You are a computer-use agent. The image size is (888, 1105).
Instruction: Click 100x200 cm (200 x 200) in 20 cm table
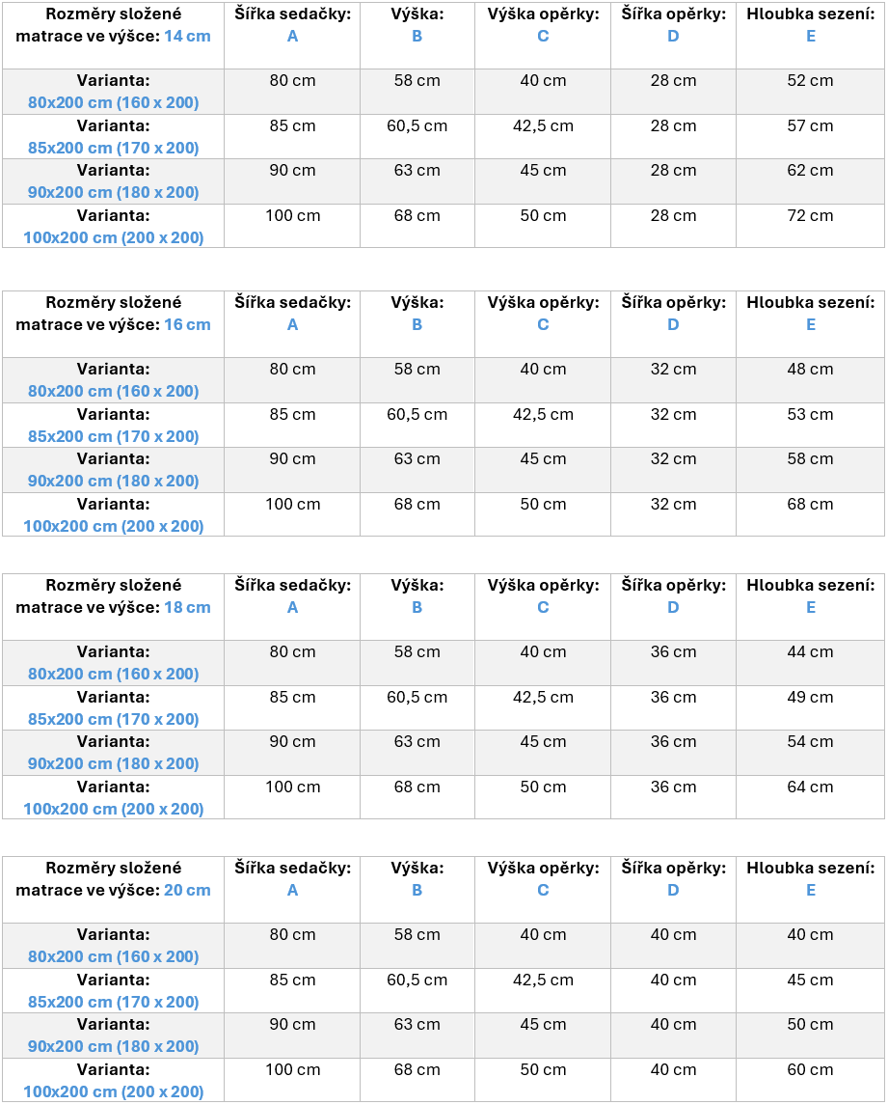click(x=114, y=1091)
